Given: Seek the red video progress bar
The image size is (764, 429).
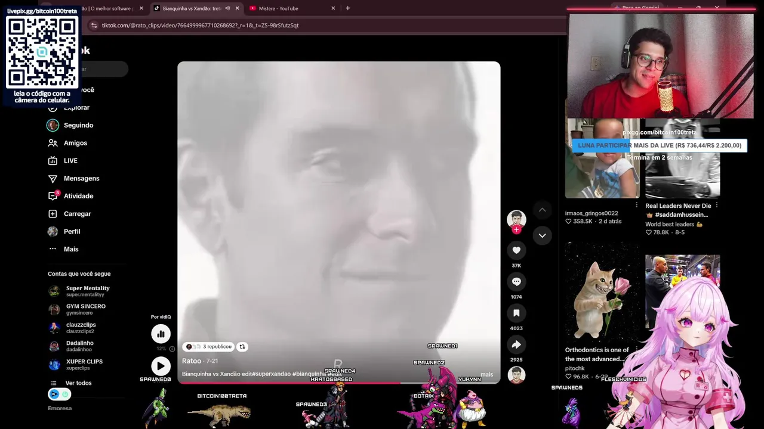Looking at the screenshot, I should [339, 383].
